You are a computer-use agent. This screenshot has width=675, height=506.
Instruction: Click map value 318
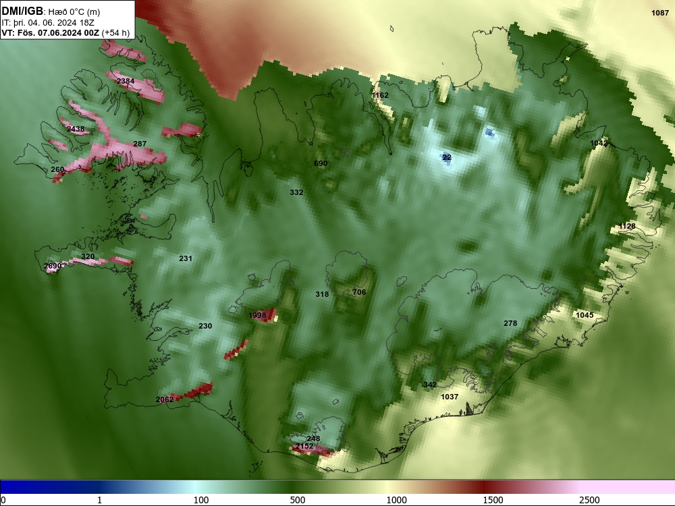point(322,294)
